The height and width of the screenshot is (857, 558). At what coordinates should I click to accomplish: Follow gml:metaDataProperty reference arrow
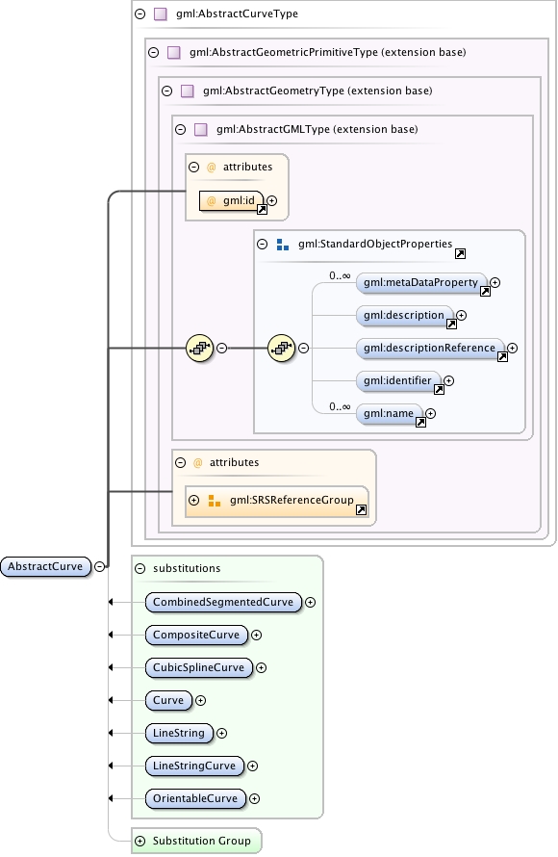click(485, 292)
